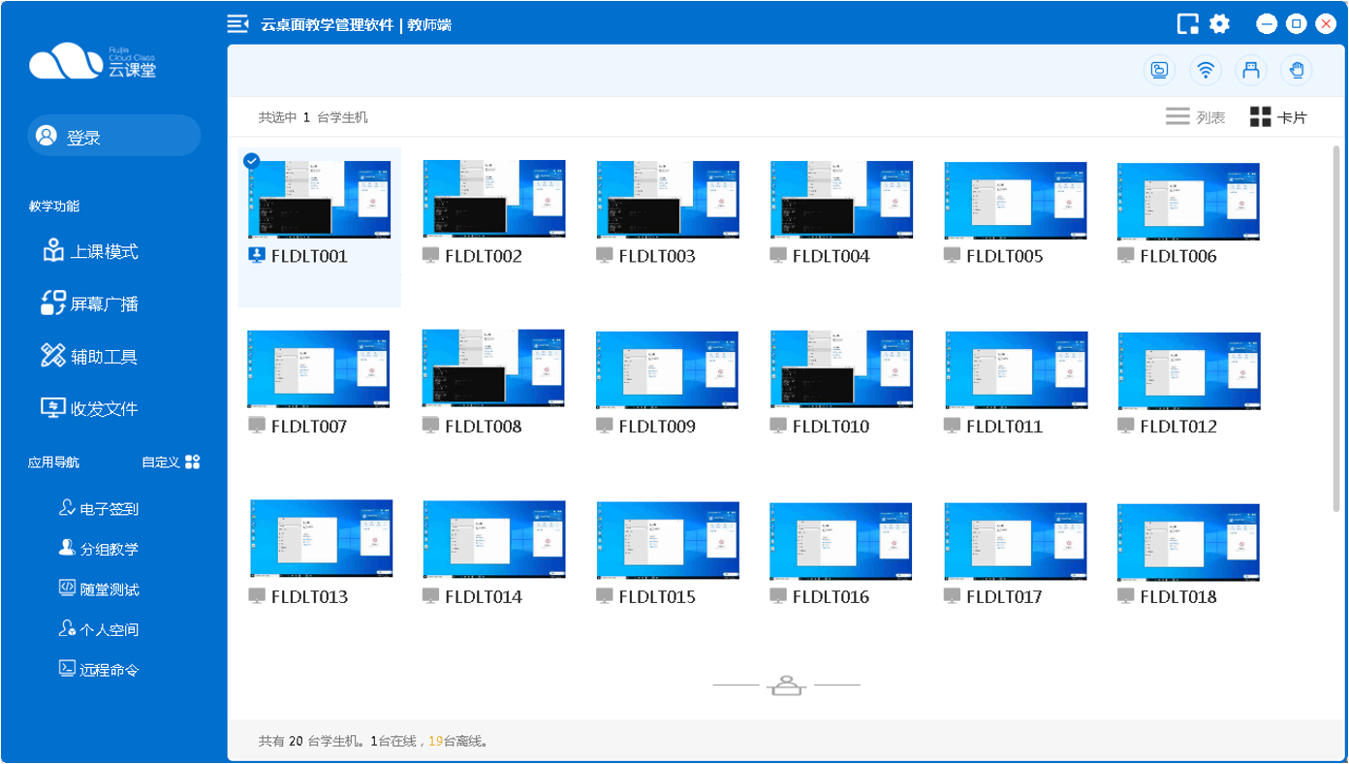Click the 自定义 customize grid icon
1349x764 pixels.
coord(192,462)
